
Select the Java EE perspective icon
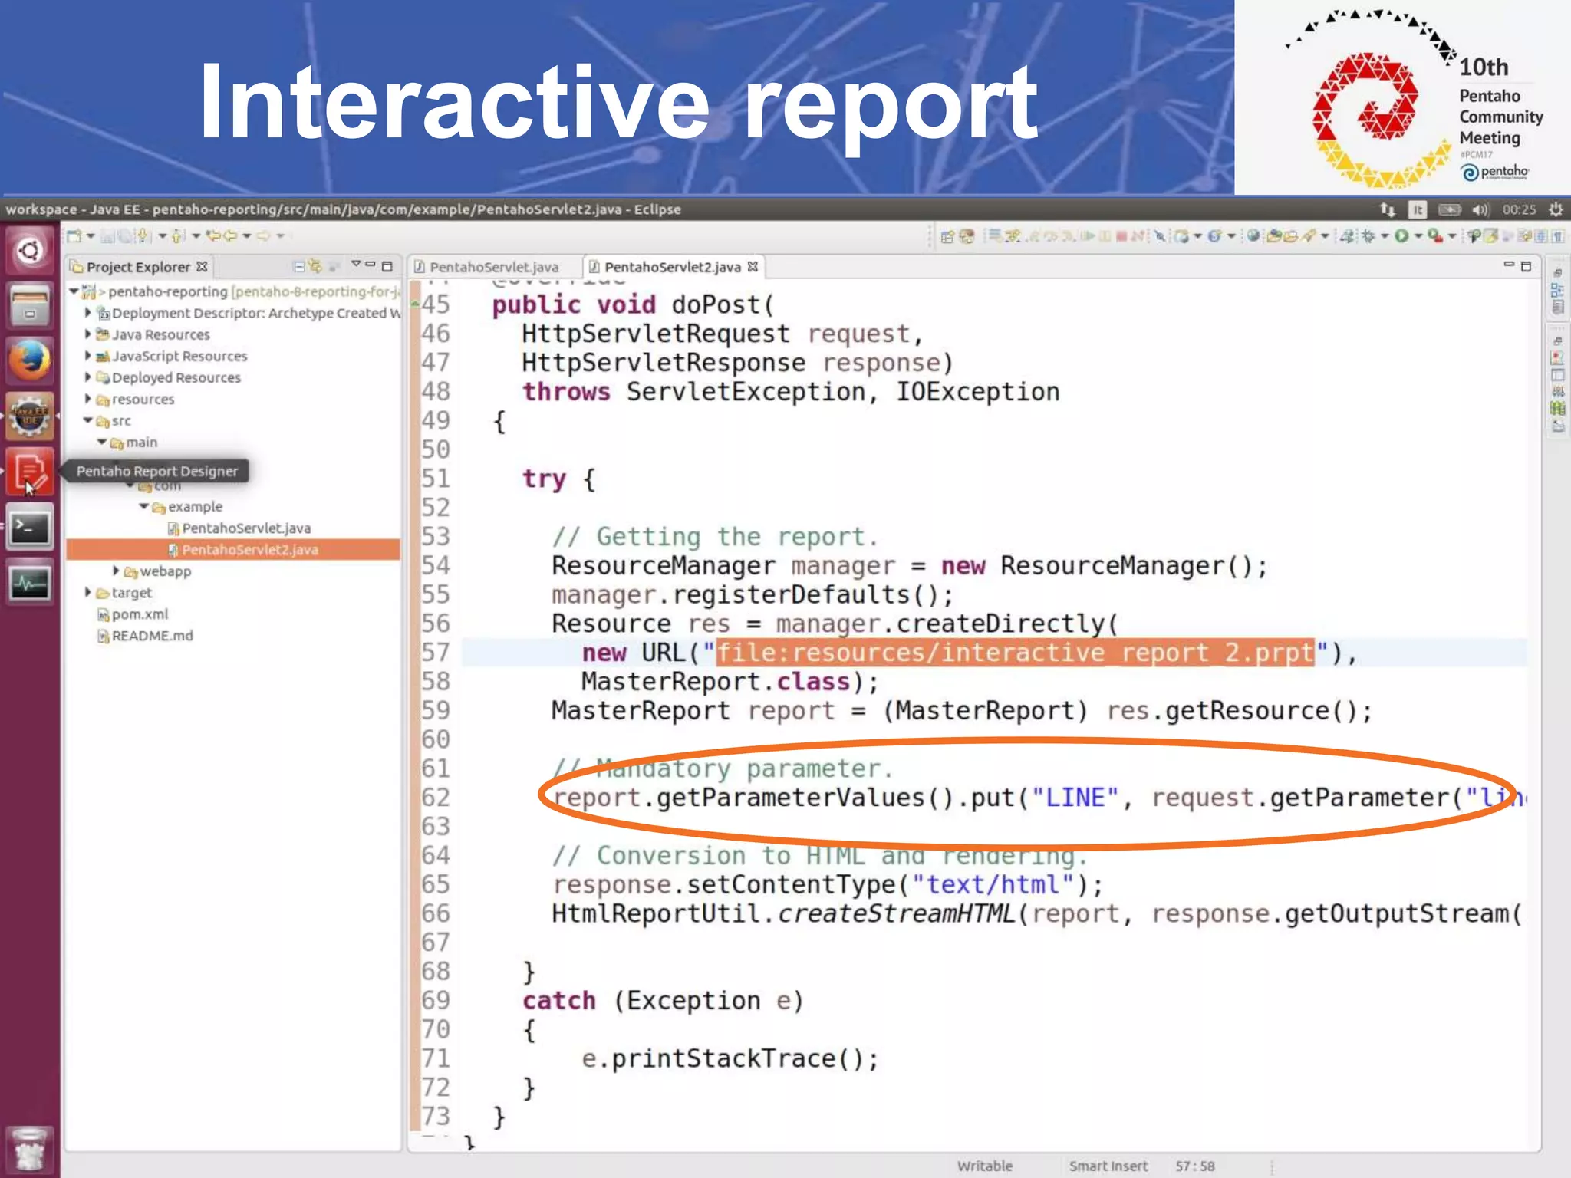coord(967,236)
